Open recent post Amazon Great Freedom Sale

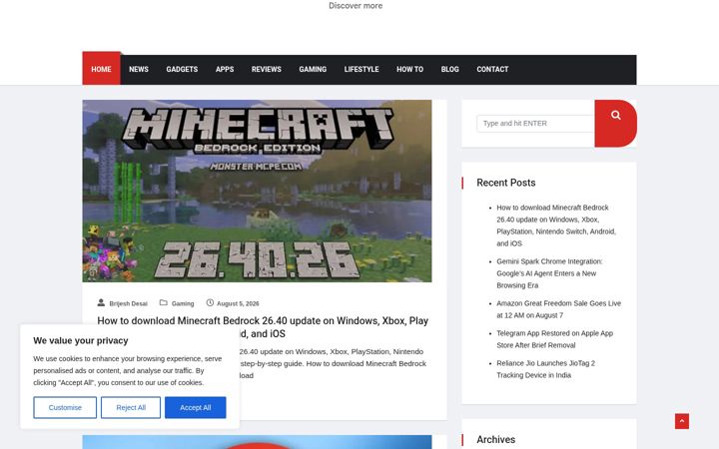558,309
